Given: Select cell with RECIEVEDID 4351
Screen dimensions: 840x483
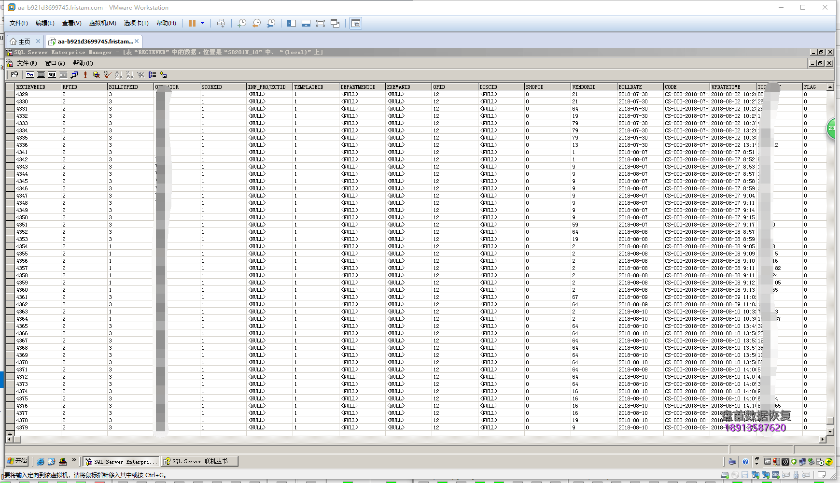Looking at the screenshot, I should pyautogui.click(x=38, y=225).
